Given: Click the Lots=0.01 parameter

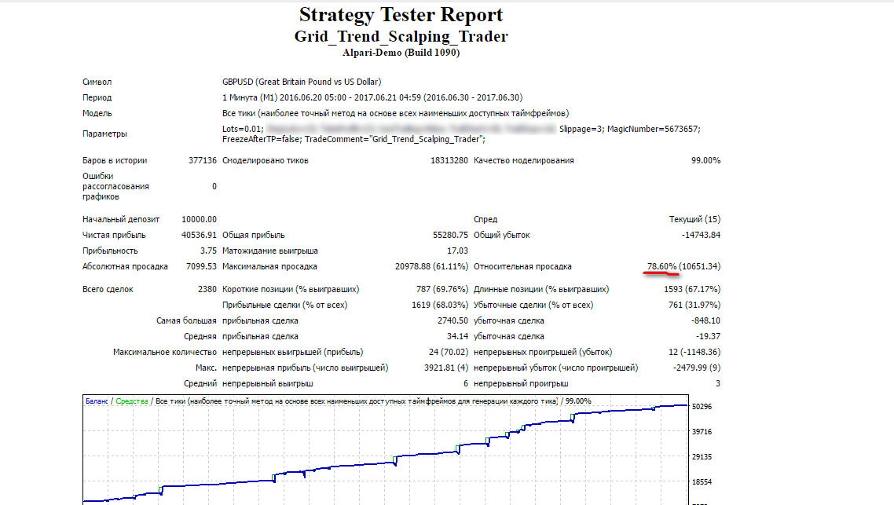Looking at the screenshot, I should [243, 129].
